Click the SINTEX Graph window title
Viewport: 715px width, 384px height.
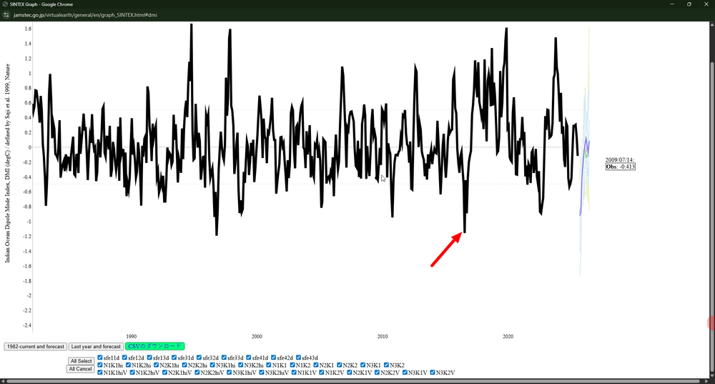coord(41,4)
